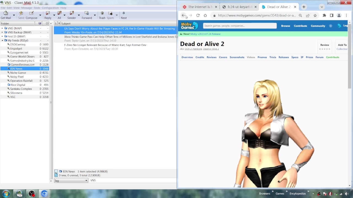This screenshot has height=198, width=353.
Task: Click the Reply toolbar icon
Action: point(48,13)
